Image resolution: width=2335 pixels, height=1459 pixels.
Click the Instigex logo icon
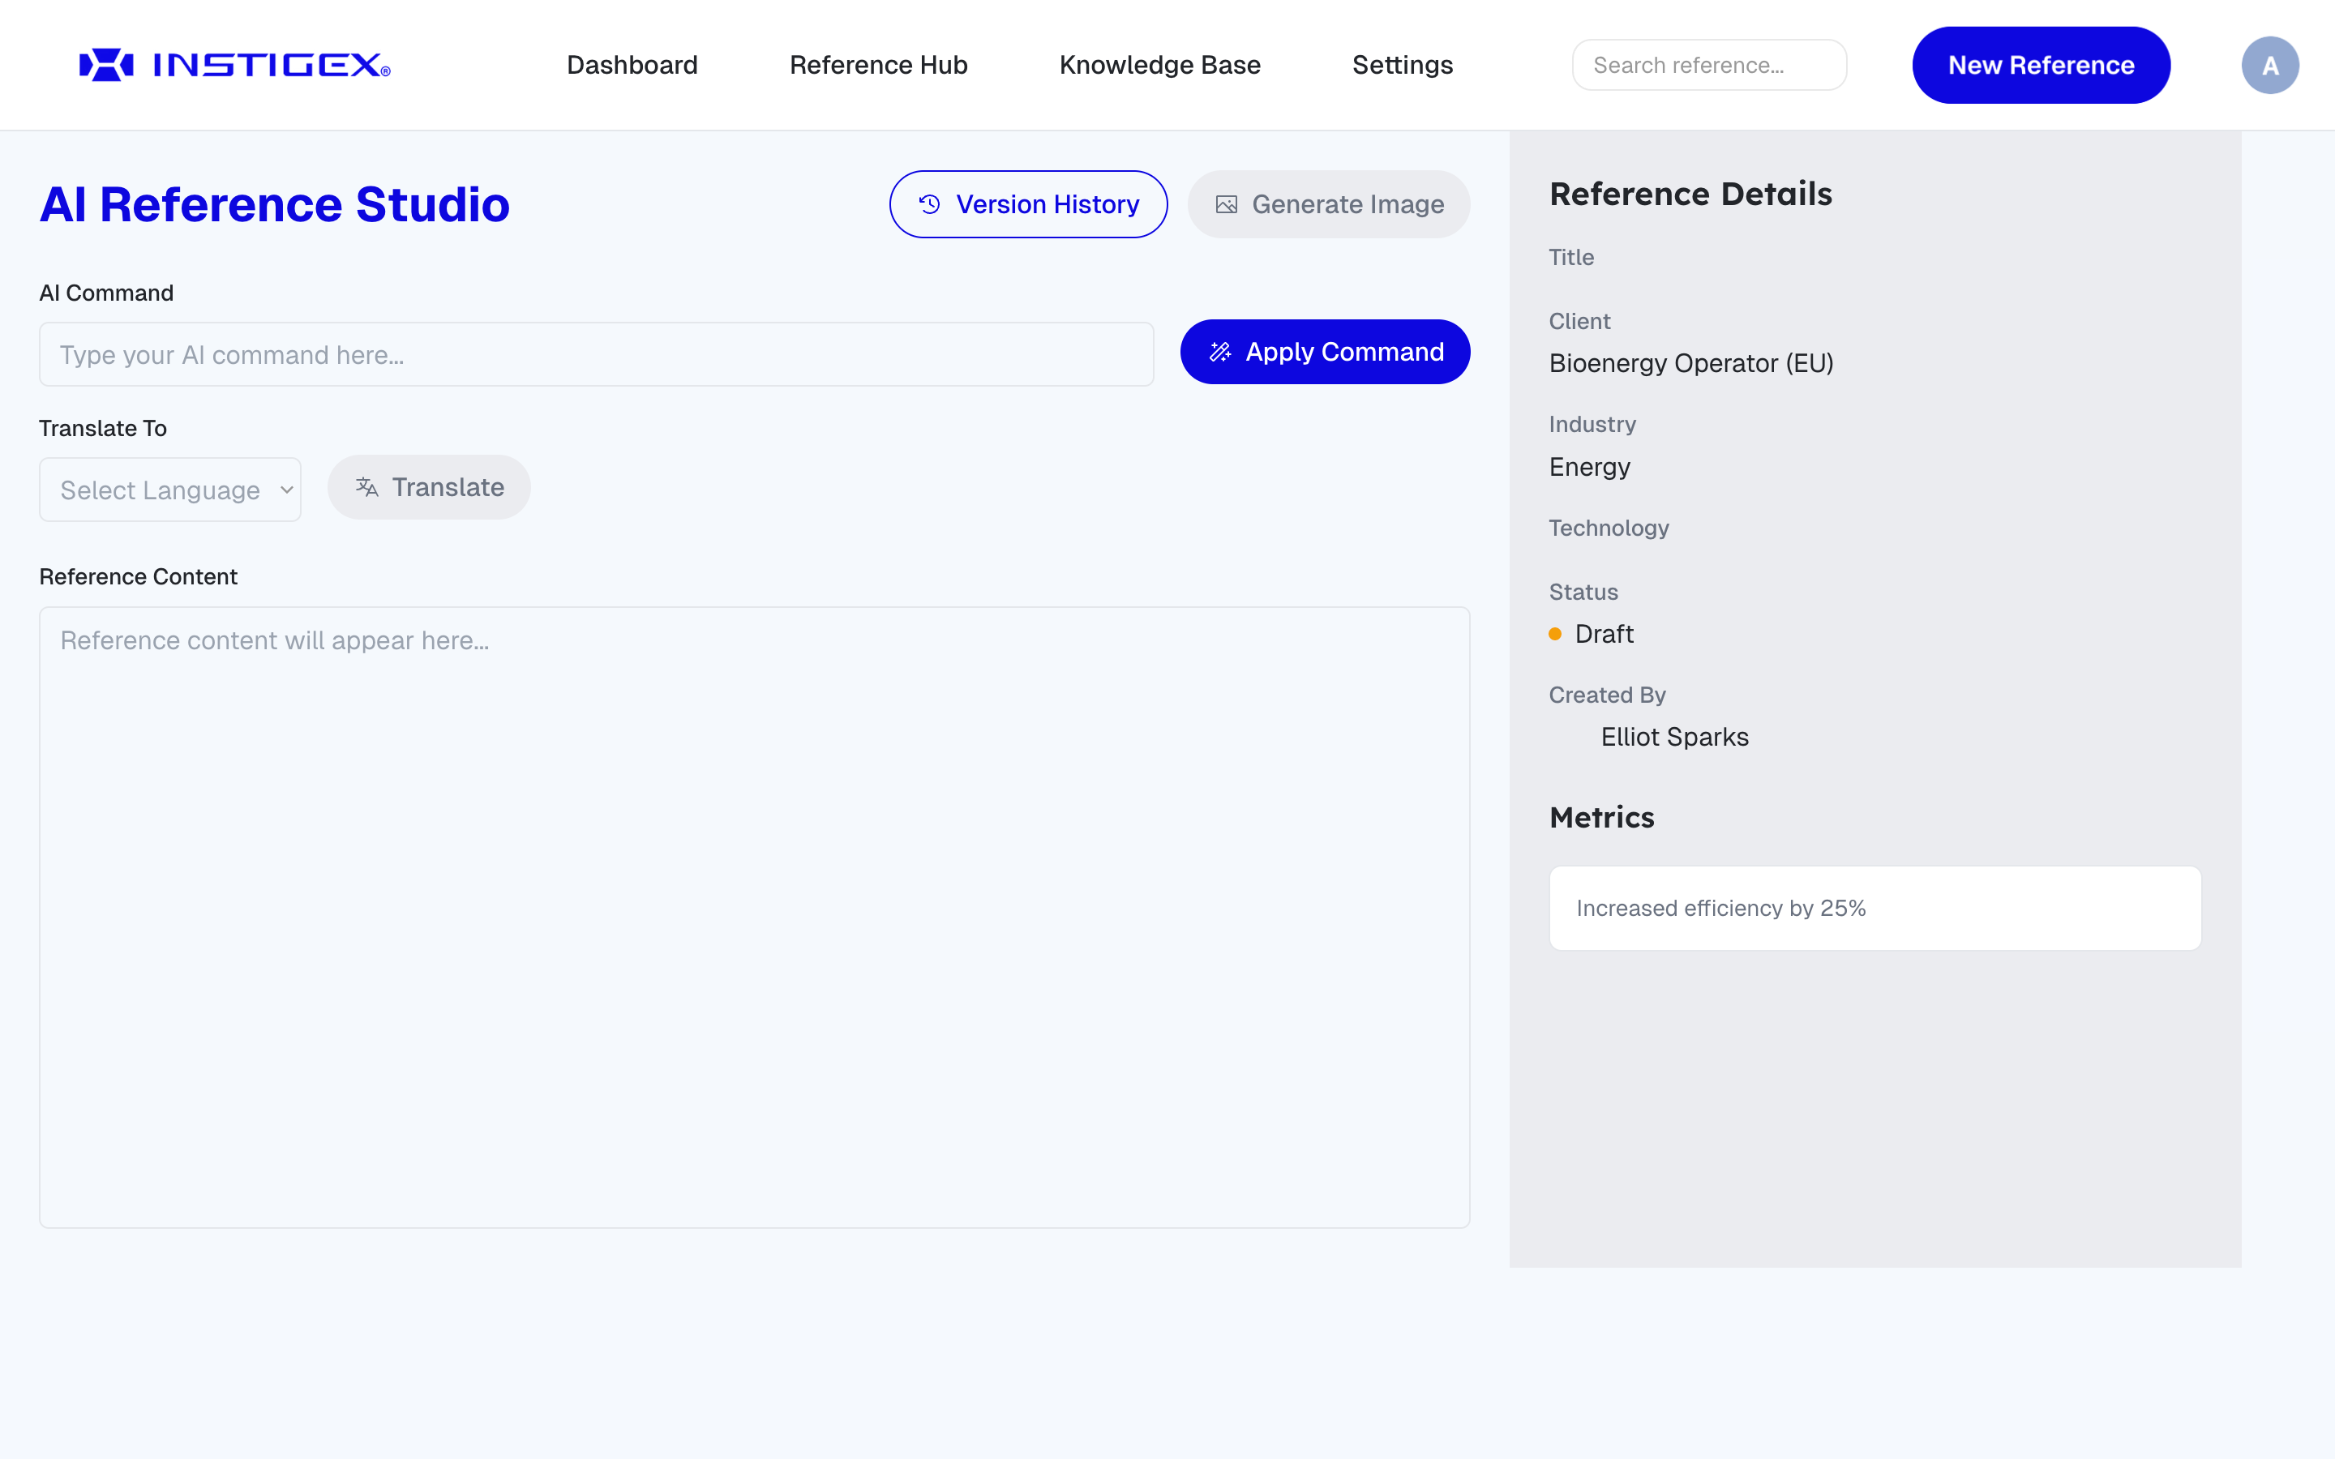click(x=106, y=65)
